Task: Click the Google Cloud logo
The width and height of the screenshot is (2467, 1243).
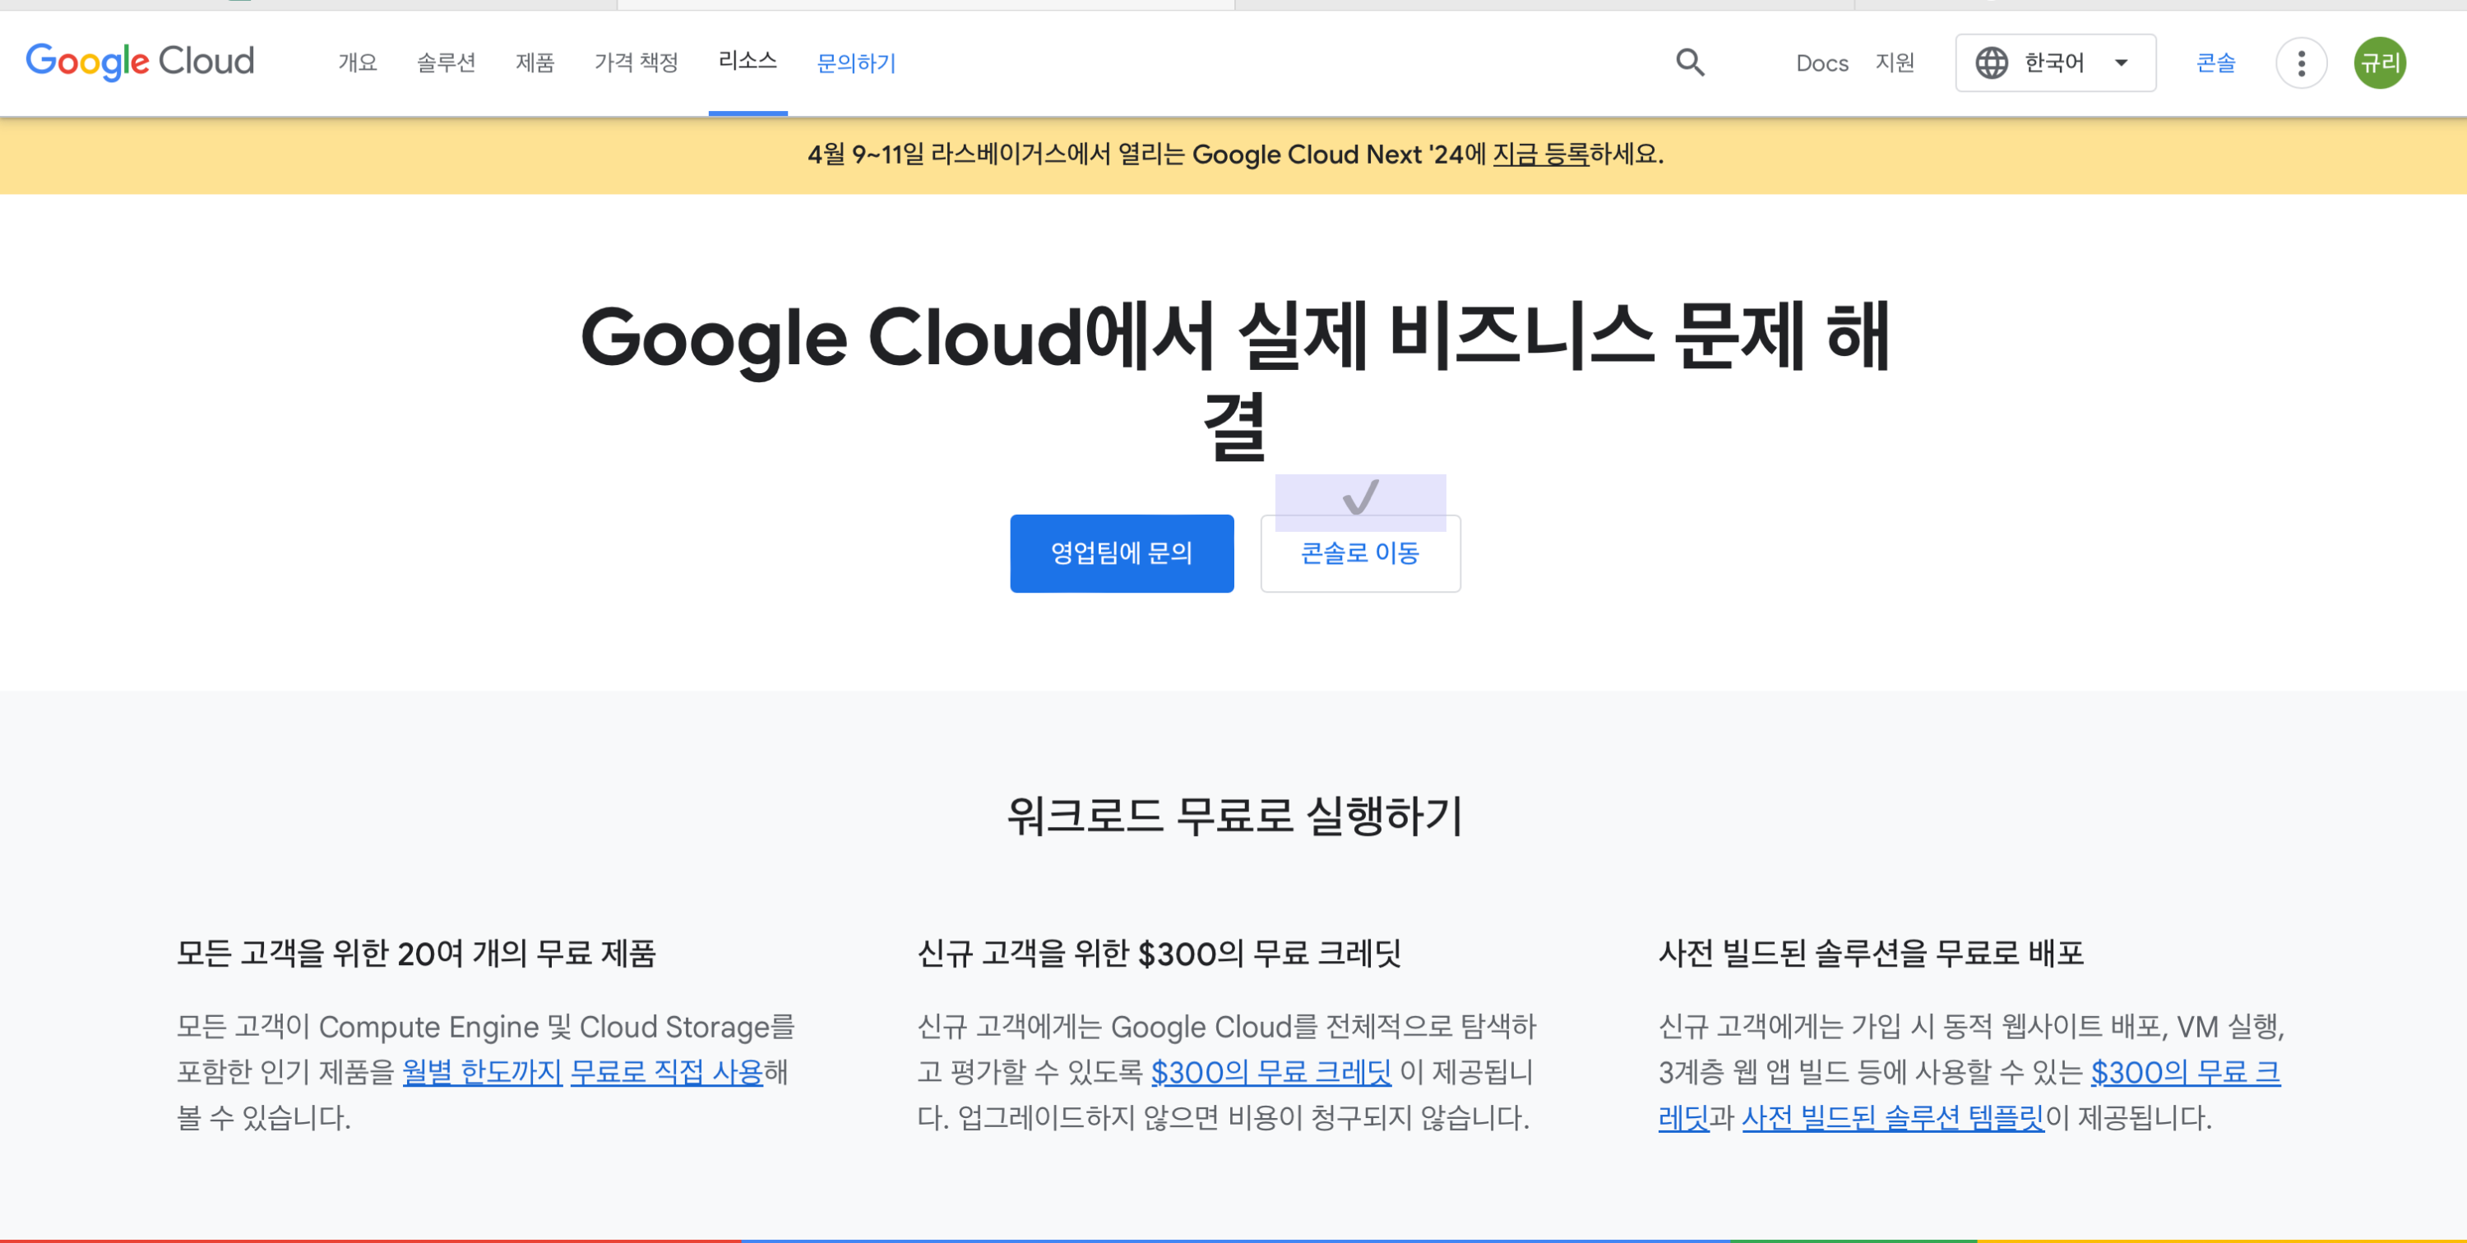Action: coord(140,62)
